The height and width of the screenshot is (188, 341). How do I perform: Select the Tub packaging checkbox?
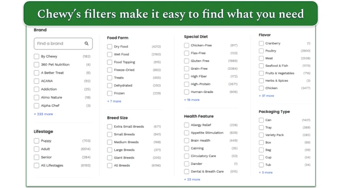(x=261, y=165)
